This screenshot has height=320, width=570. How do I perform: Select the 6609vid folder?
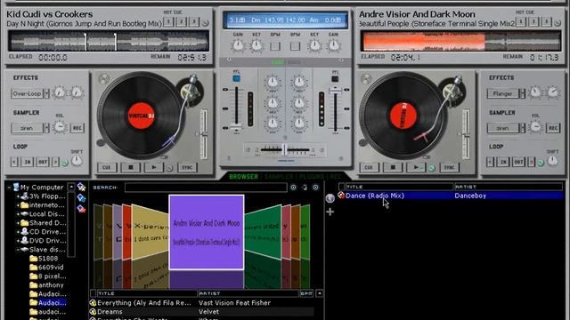point(46,268)
